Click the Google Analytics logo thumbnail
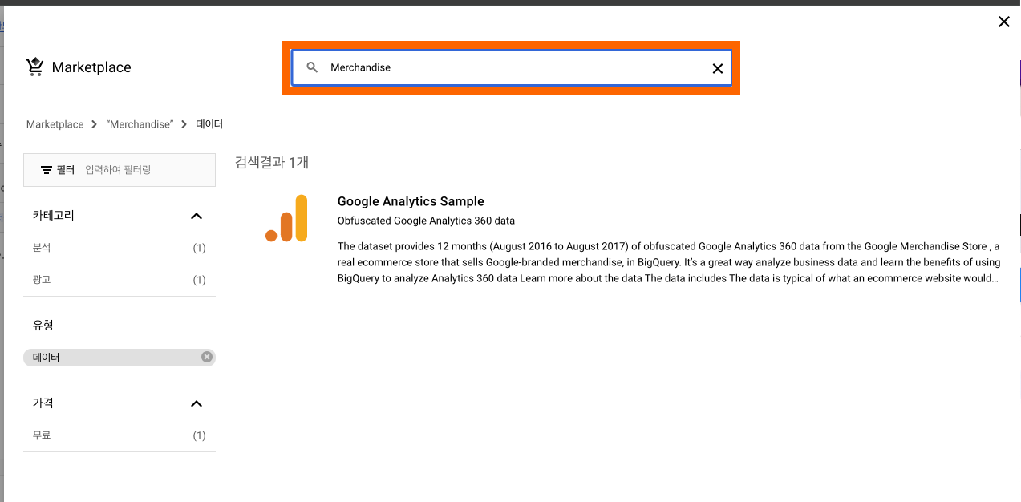 (286, 218)
